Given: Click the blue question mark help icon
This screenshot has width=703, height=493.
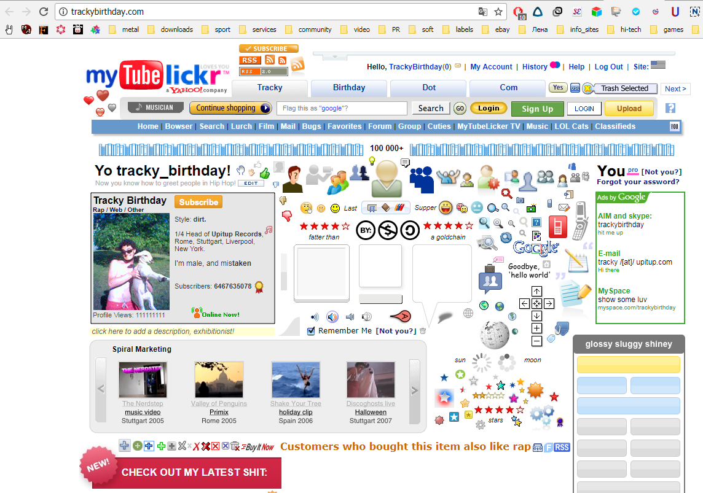Looking at the screenshot, I should [x=670, y=108].
